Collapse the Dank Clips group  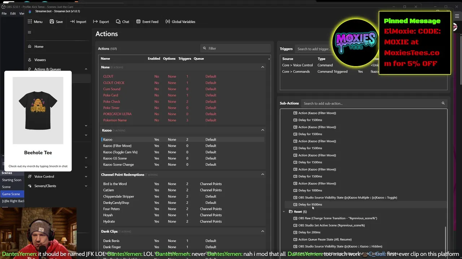pos(262,231)
